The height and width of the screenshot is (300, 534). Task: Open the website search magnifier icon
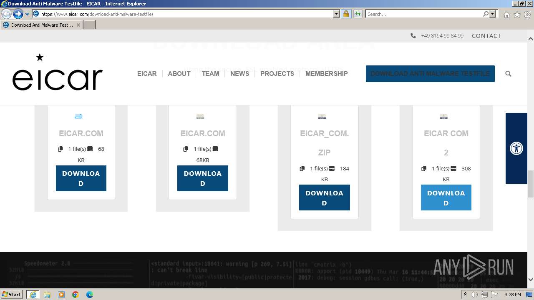tap(508, 73)
